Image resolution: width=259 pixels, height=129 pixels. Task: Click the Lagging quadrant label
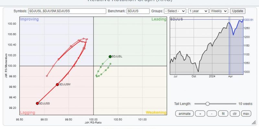28,113
